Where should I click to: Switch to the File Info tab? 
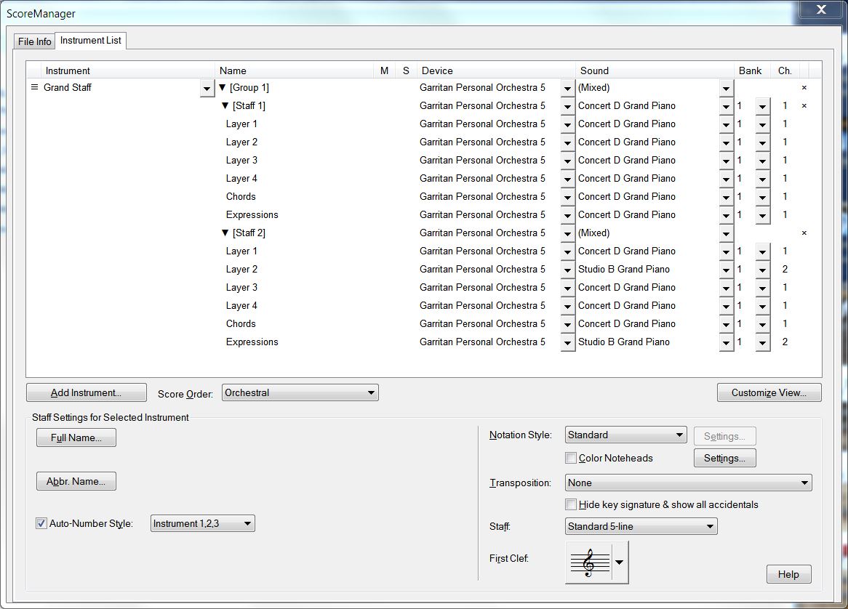[x=34, y=41]
